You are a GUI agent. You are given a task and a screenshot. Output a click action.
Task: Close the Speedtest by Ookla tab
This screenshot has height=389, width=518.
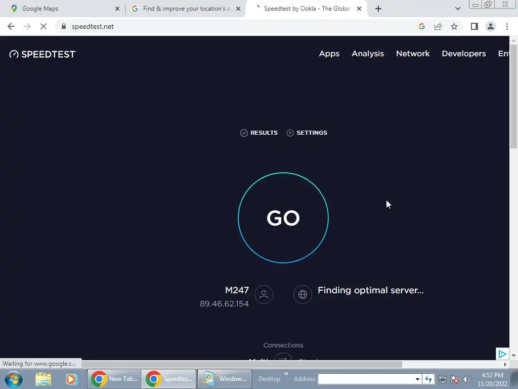click(359, 9)
